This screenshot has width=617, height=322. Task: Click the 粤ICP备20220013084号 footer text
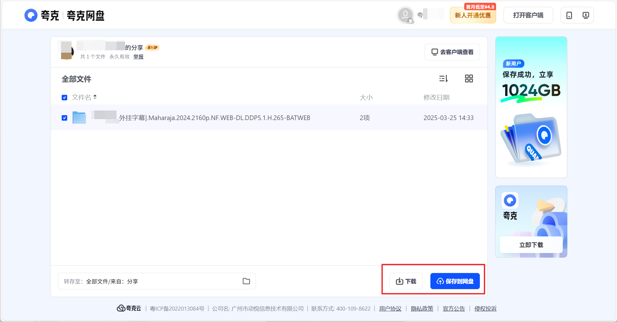(x=177, y=308)
